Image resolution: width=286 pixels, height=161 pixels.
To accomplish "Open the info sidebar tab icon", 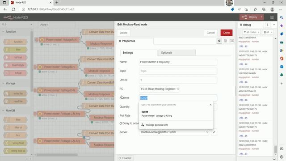I will point(268,25).
